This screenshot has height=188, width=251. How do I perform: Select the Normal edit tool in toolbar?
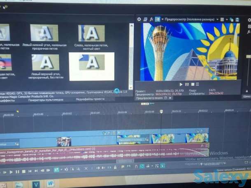click(x=56, y=170)
